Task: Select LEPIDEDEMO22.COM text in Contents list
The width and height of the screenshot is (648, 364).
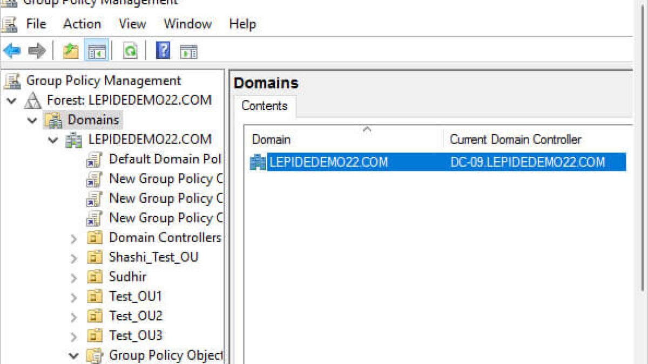Action: [328, 162]
